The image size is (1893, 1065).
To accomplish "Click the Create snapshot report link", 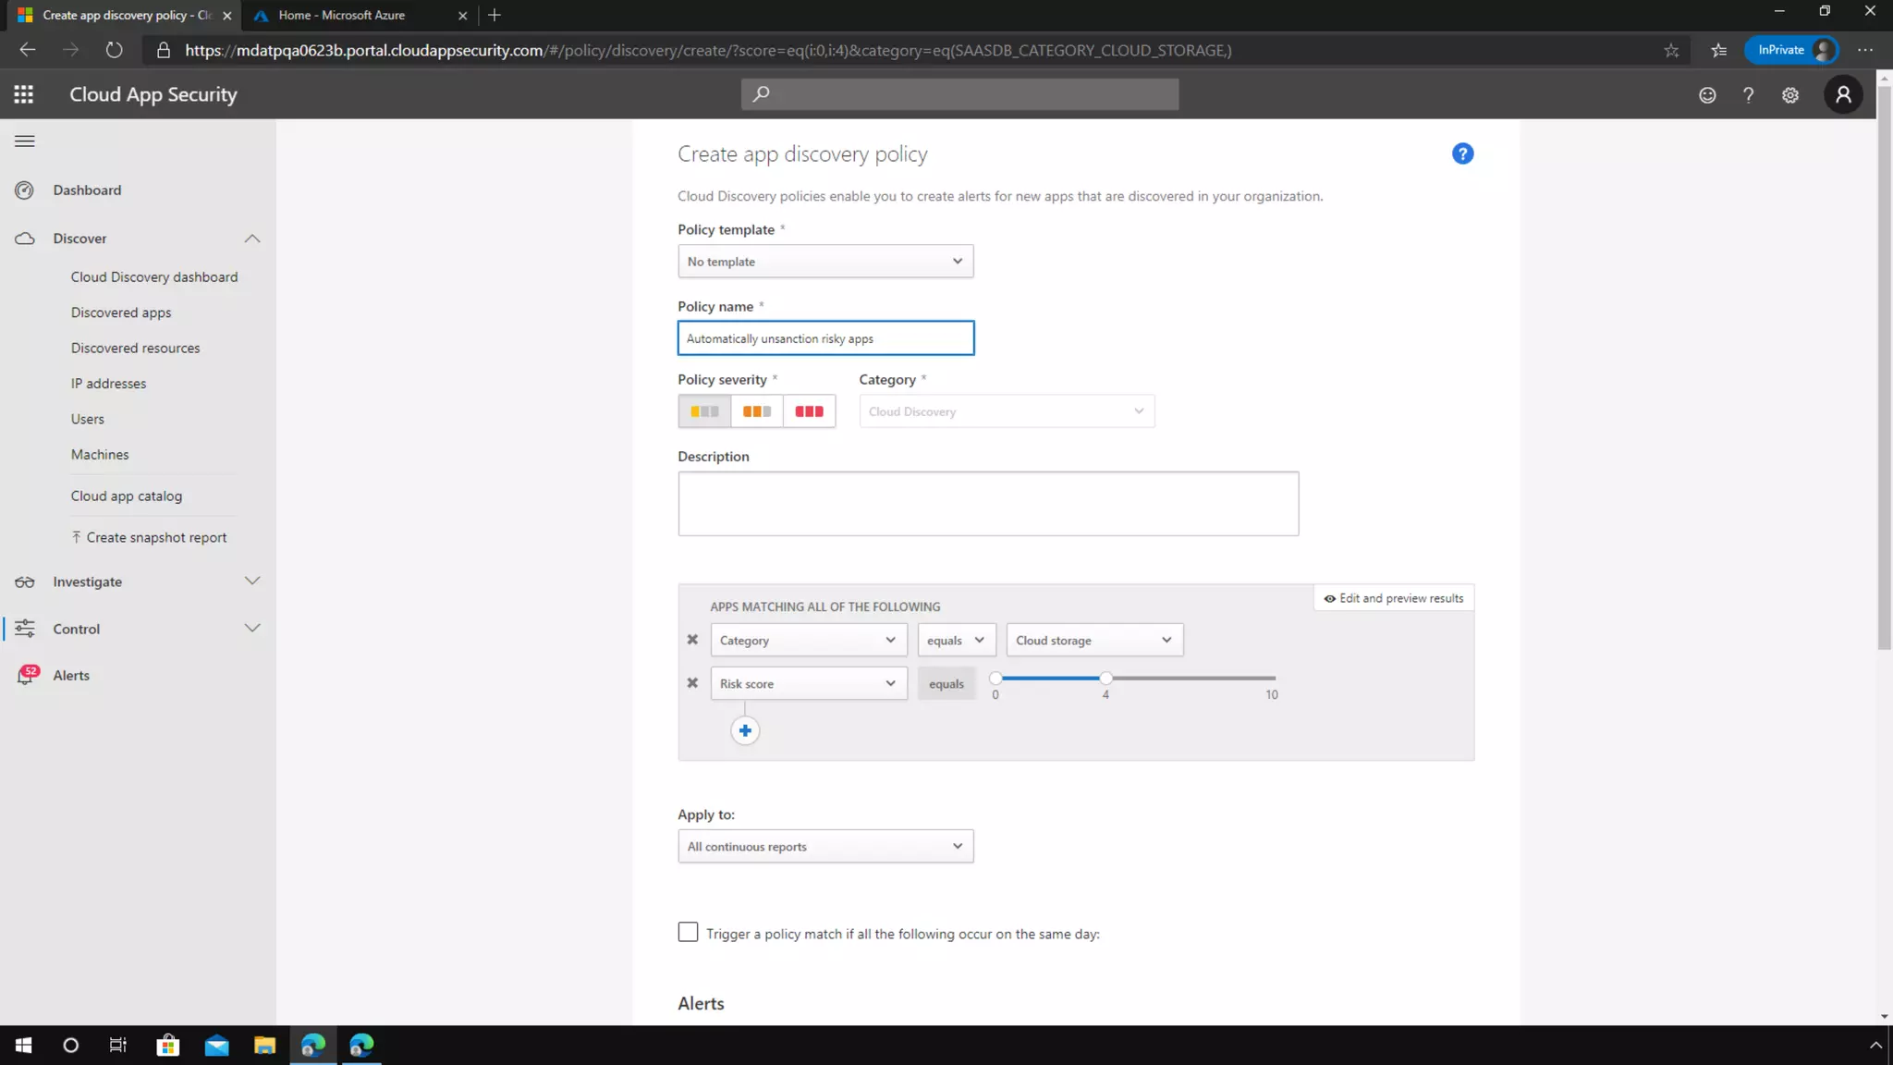I will 155,537.
